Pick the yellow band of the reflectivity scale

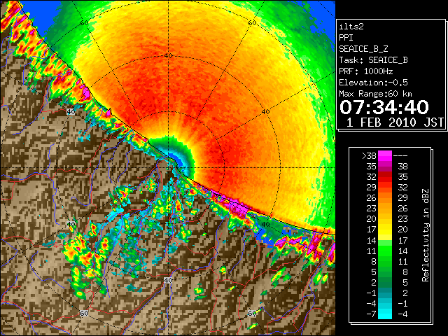[x=385, y=230]
